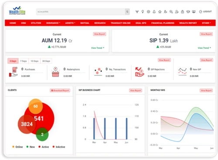Click 'SIP 1.39 Lakh' value text
The width and height of the screenshot is (218, 160).
point(163,40)
